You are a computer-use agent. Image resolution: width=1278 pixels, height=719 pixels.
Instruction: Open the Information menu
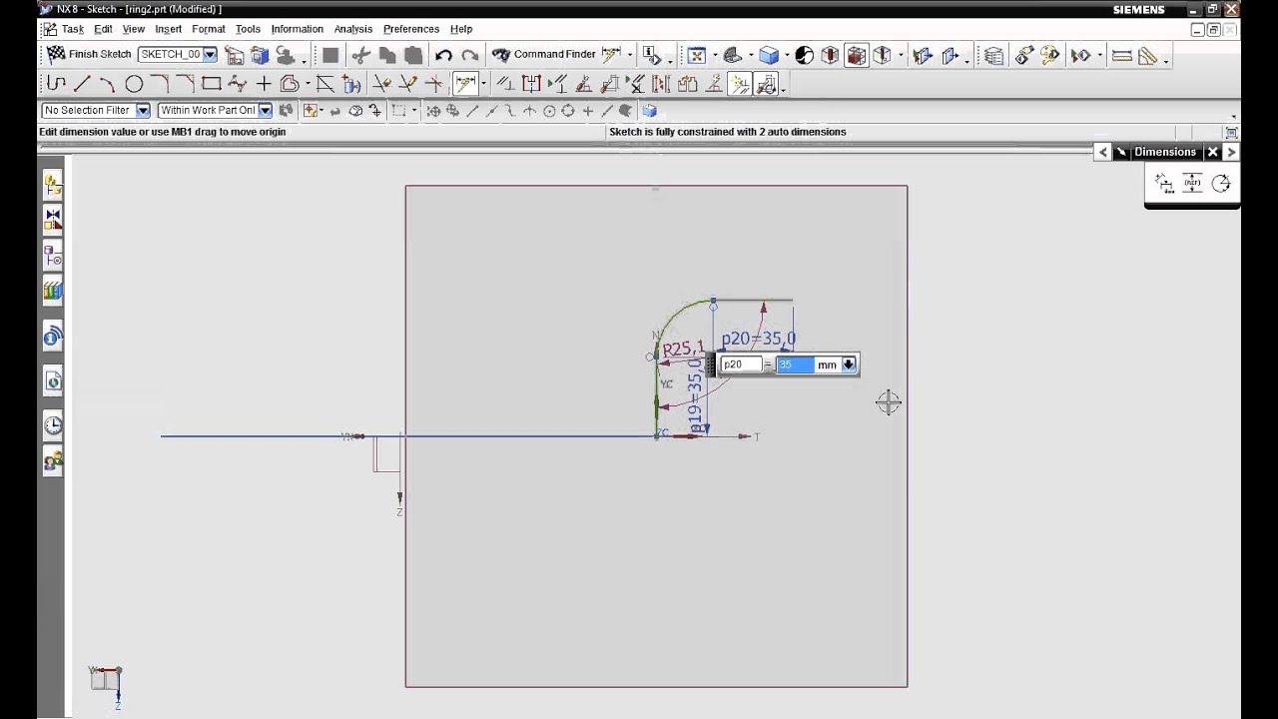[298, 29]
